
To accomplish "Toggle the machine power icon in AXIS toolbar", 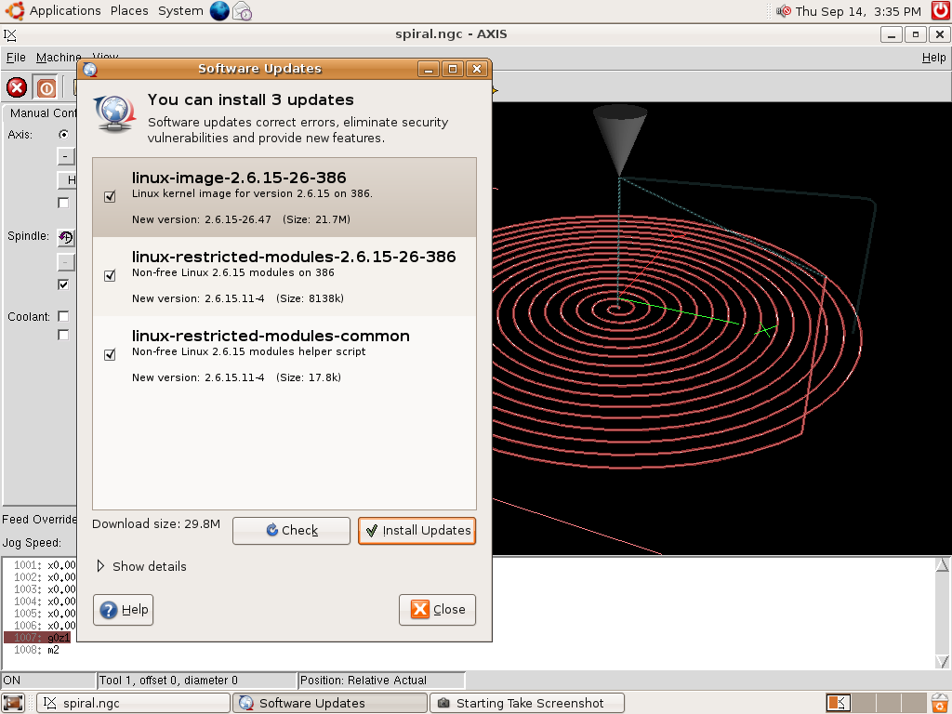I will 46,87.
